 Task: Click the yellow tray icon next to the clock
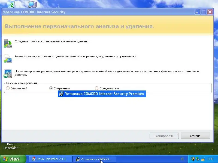pyautogui.click(x=203, y=159)
